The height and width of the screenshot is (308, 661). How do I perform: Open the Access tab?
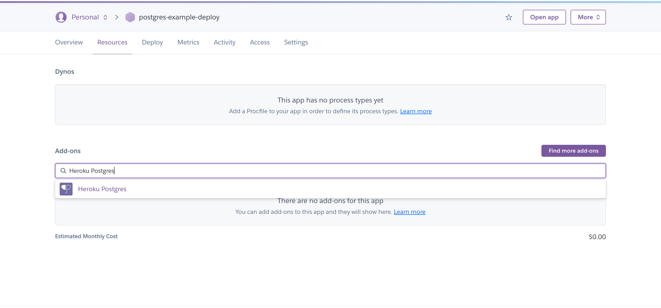[260, 42]
